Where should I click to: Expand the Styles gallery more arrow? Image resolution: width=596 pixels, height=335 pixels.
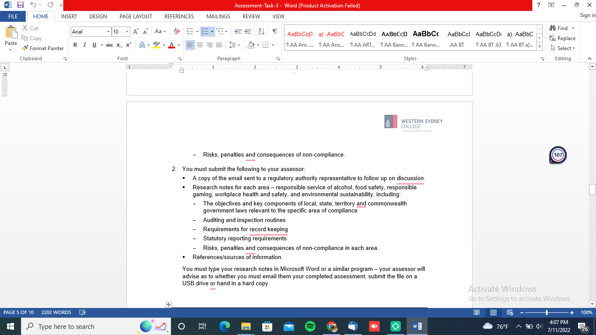pos(539,47)
